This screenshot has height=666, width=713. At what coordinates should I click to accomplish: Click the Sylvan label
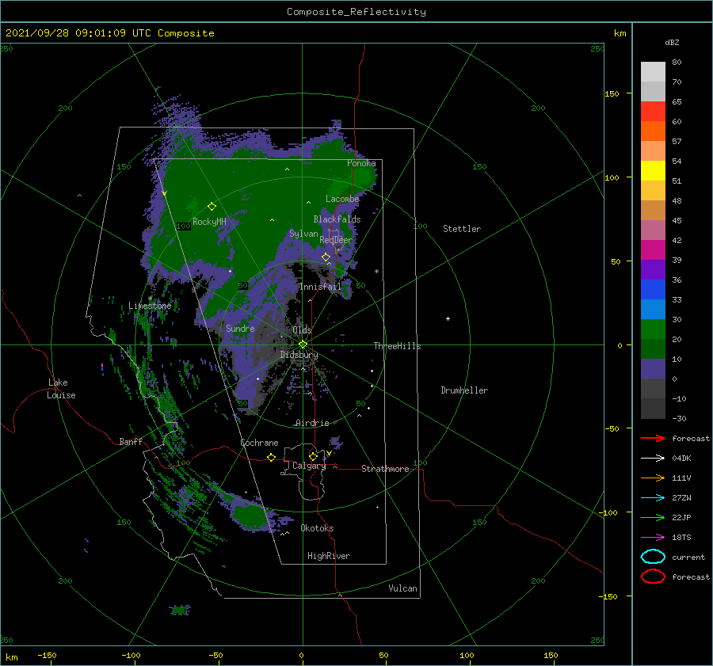[x=303, y=234]
